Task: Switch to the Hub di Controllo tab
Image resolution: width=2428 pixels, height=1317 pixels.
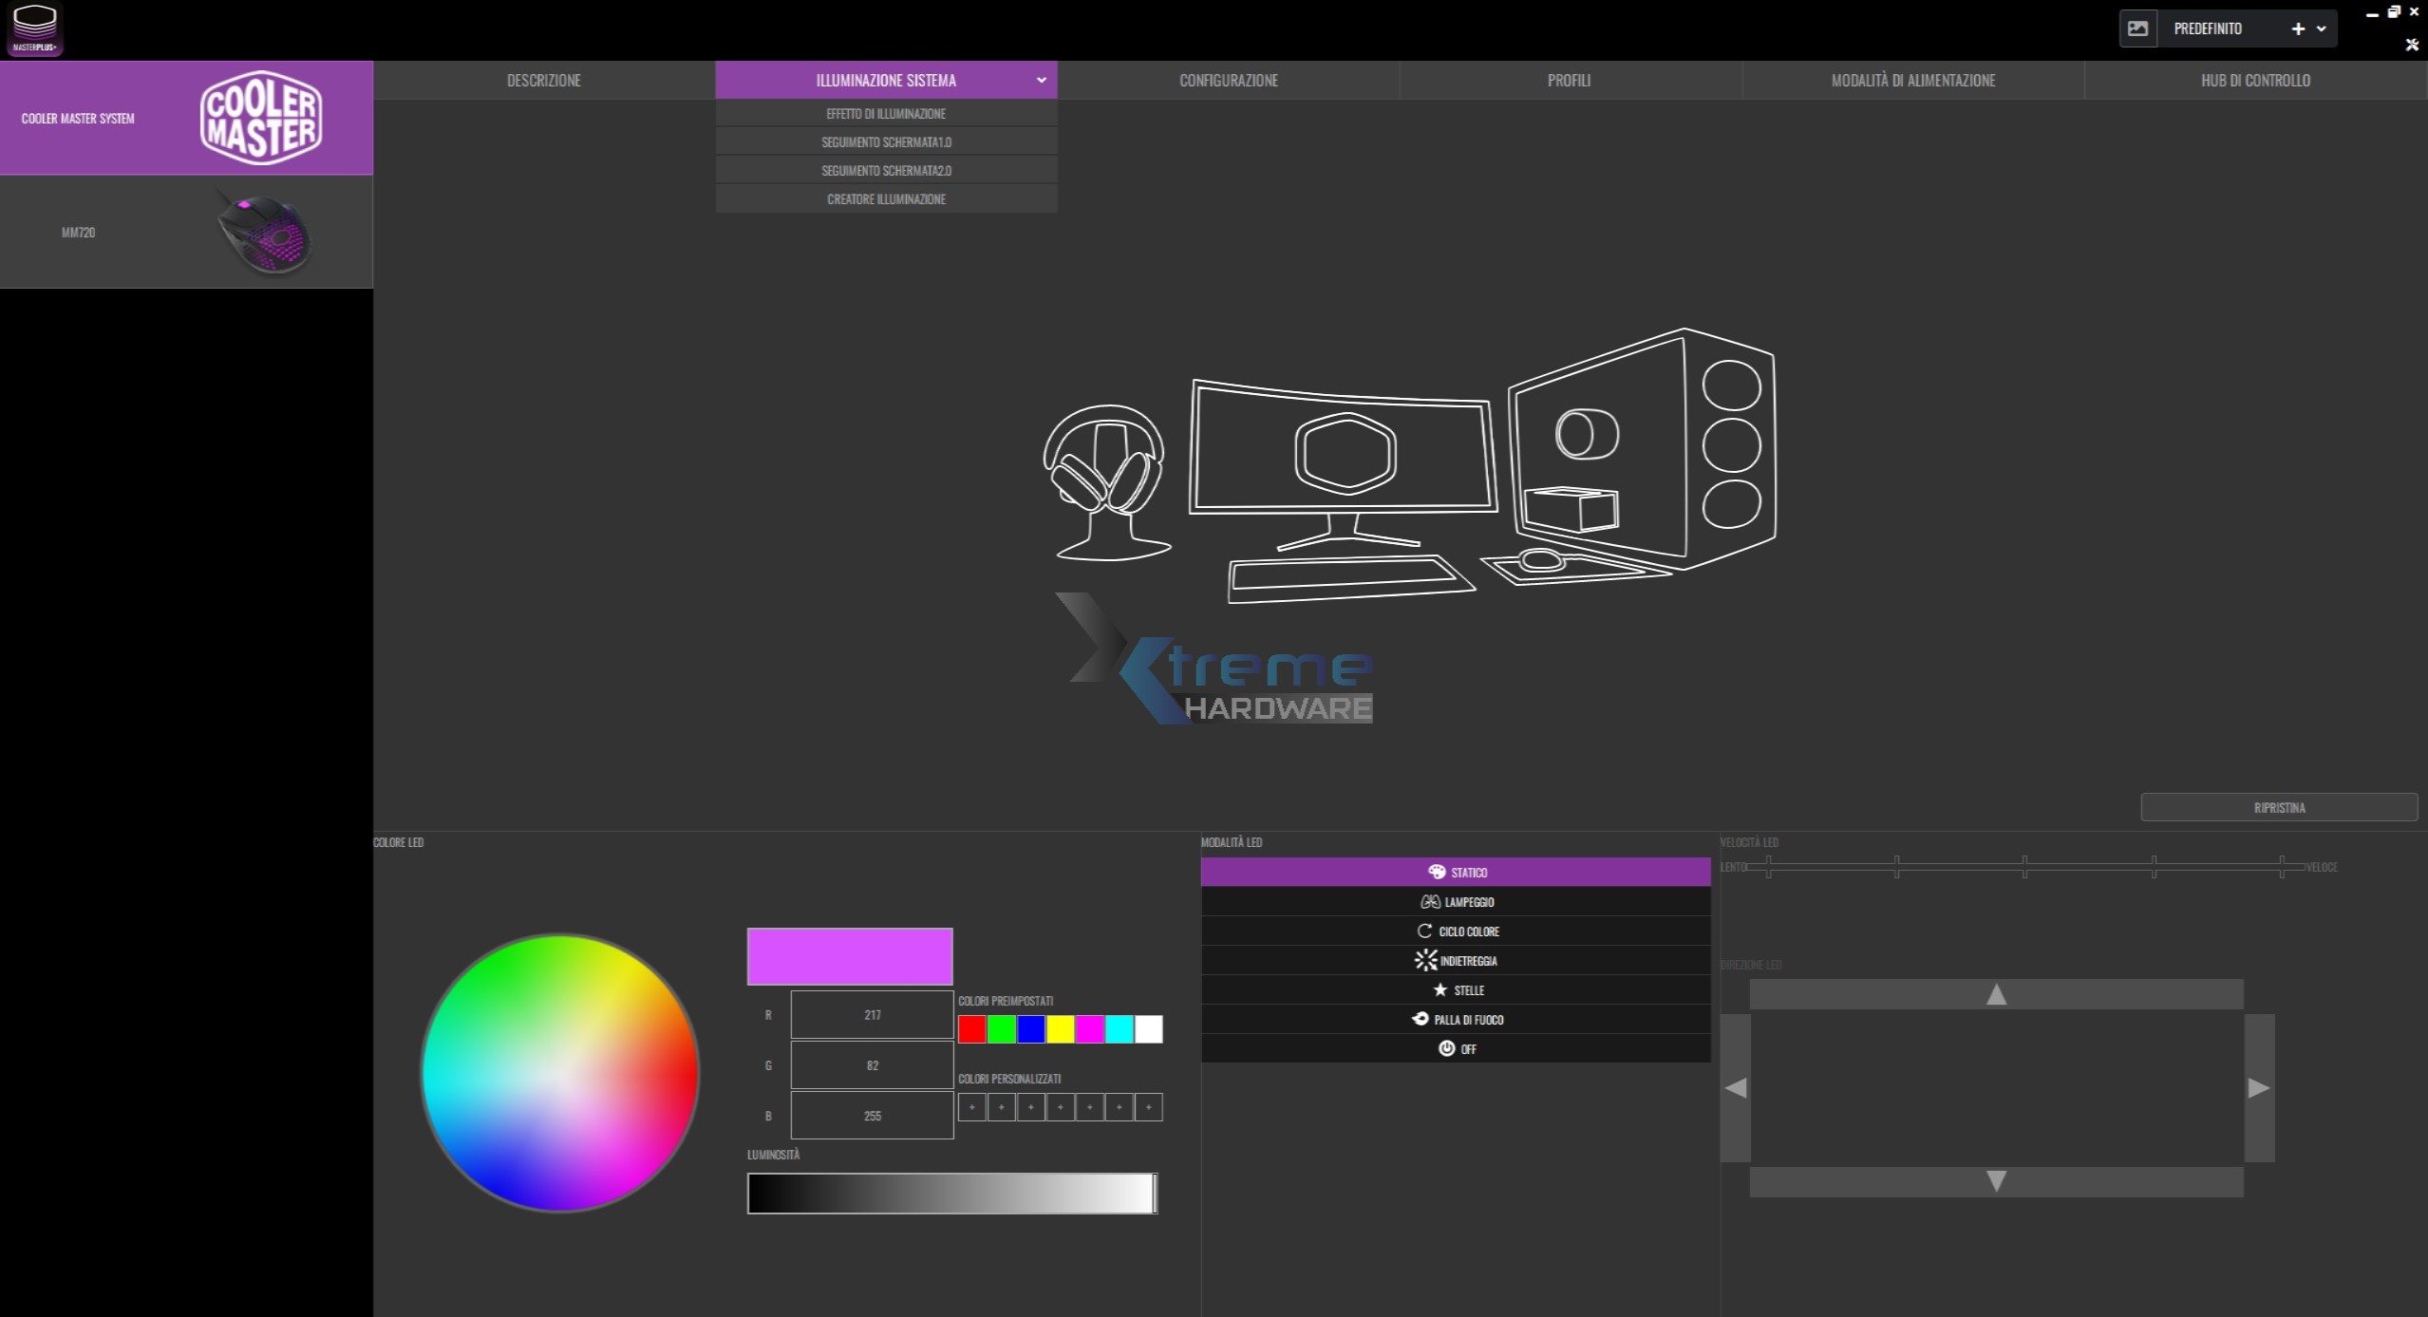Action: [2255, 80]
